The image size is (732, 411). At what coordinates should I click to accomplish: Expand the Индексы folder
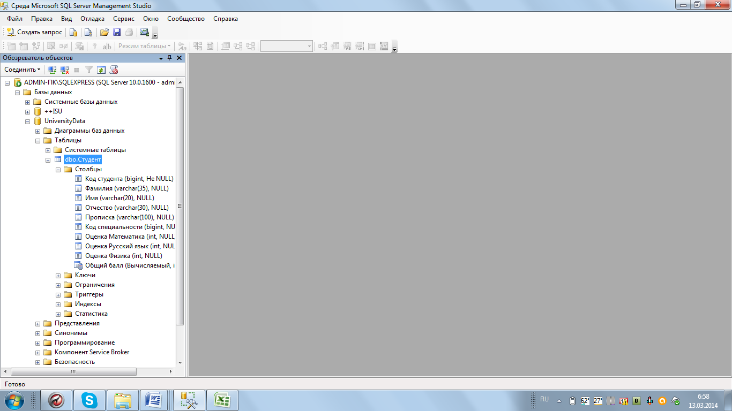coord(58,305)
